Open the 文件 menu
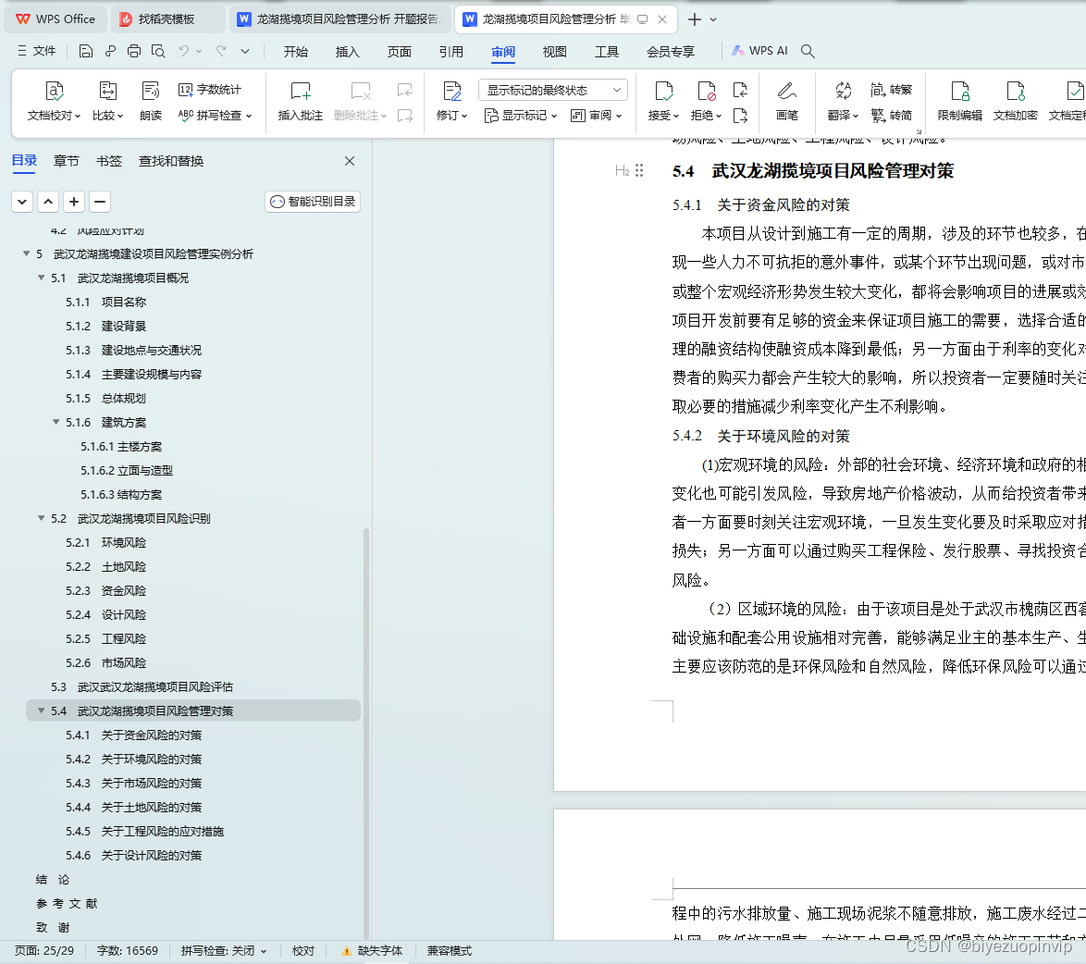The width and height of the screenshot is (1086, 964). (x=37, y=51)
